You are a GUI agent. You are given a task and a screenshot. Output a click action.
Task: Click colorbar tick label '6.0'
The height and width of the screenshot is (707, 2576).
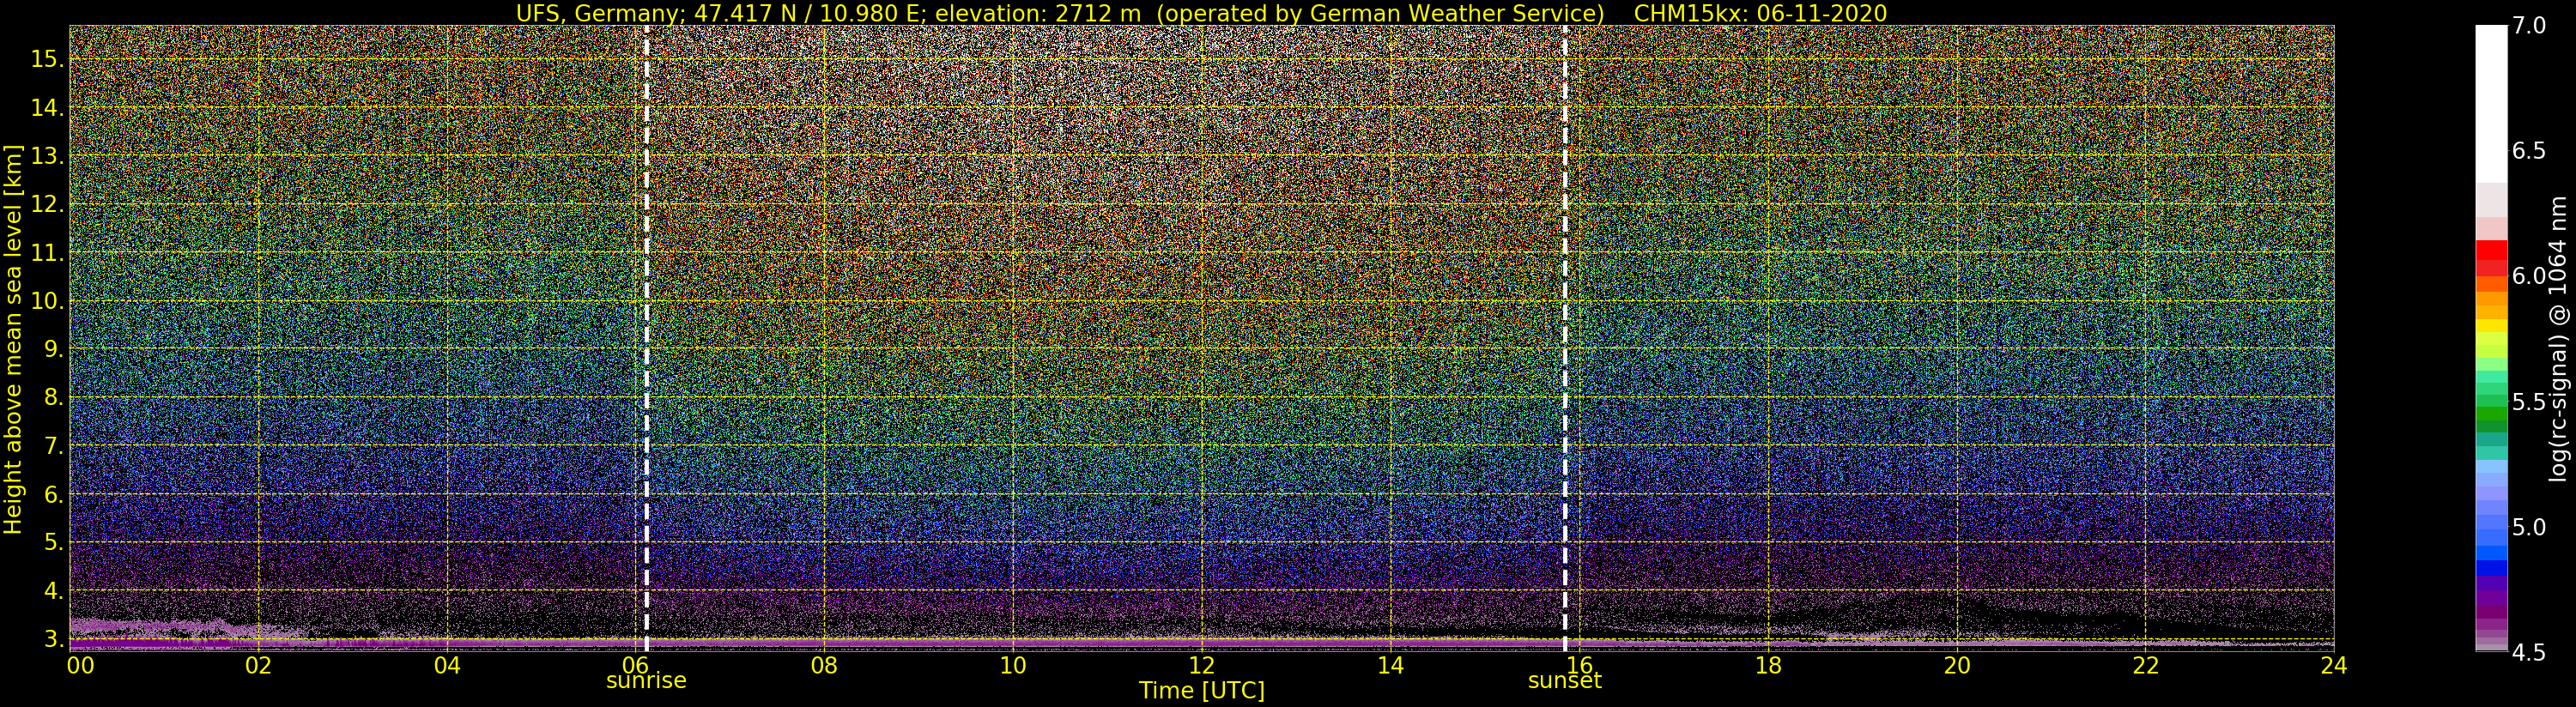coord(2529,276)
